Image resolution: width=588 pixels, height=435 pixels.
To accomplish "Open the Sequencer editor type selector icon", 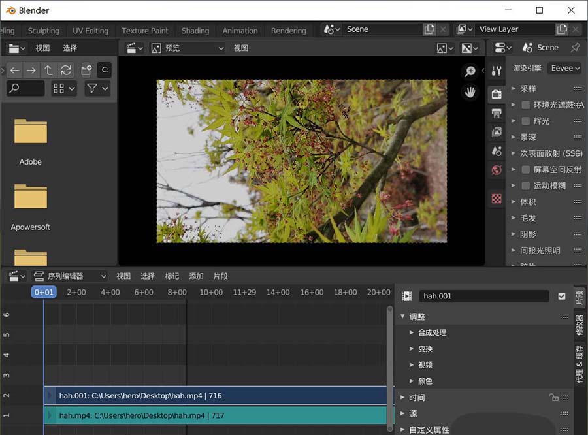I will click(15, 276).
